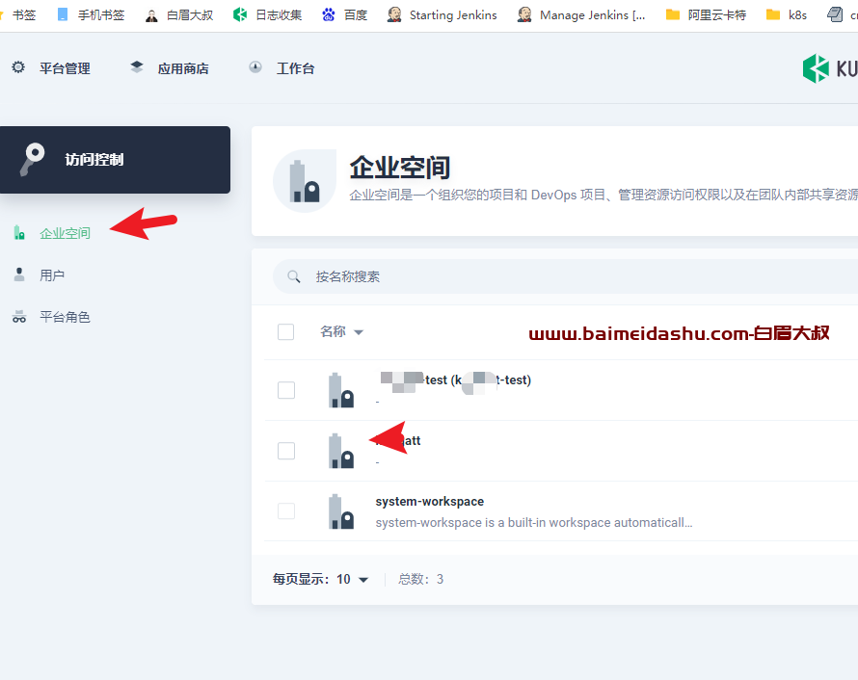The width and height of the screenshot is (858, 680).
Task: Click the KubeSphere logo
Action: click(x=829, y=68)
